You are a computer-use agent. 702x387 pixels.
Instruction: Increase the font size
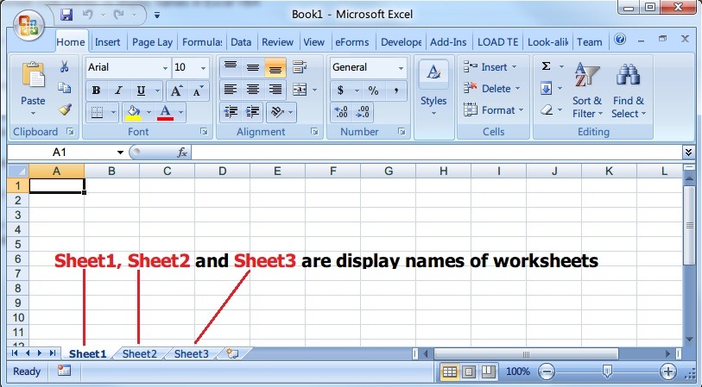pos(176,91)
